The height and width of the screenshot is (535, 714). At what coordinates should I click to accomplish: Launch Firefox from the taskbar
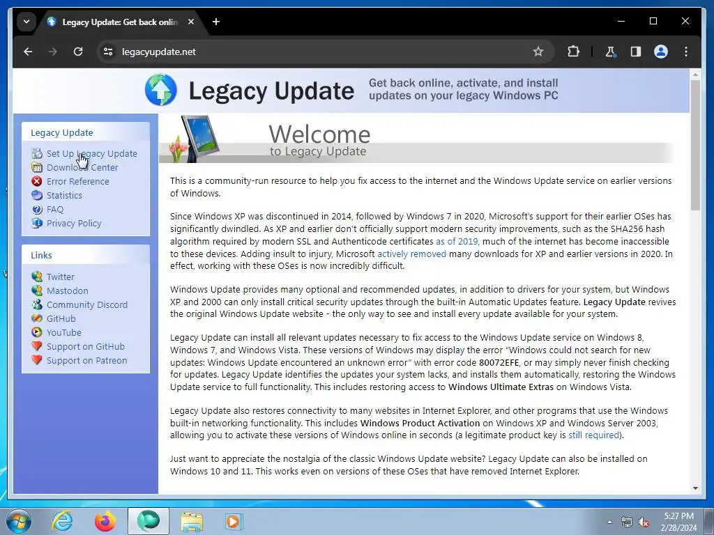pos(105,521)
